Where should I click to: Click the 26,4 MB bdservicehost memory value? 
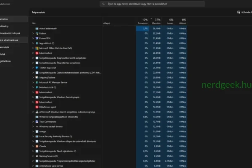[x=157, y=53]
